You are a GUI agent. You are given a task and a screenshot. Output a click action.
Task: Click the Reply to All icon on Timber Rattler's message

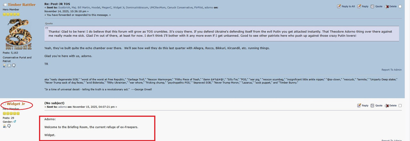coord(339,6)
